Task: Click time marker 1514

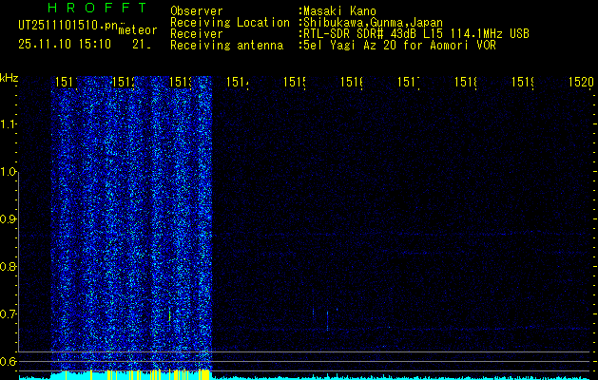Action: [238, 82]
